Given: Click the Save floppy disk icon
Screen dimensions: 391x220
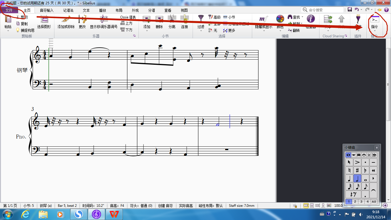Looking at the screenshot, I should [x=350, y=10].
